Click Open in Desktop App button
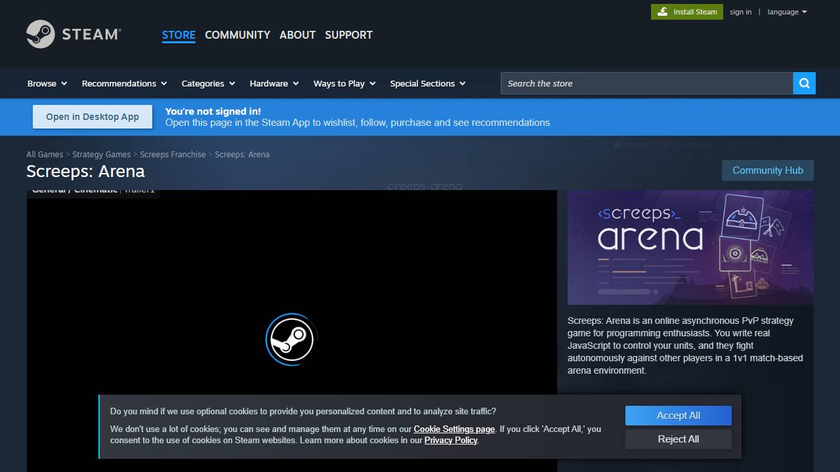 click(93, 117)
